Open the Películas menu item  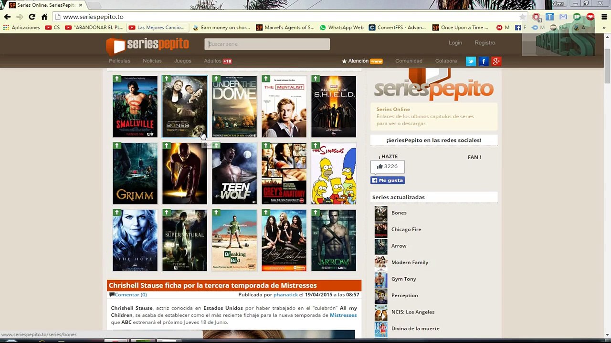119,61
